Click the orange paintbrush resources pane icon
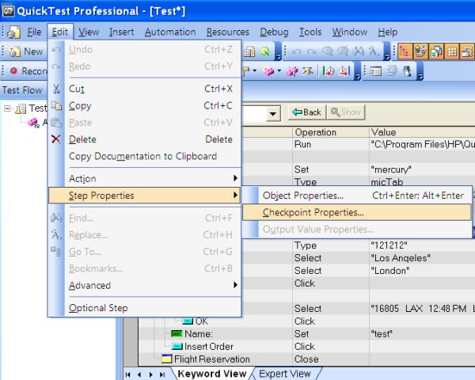475x380 pixels. [x=420, y=51]
